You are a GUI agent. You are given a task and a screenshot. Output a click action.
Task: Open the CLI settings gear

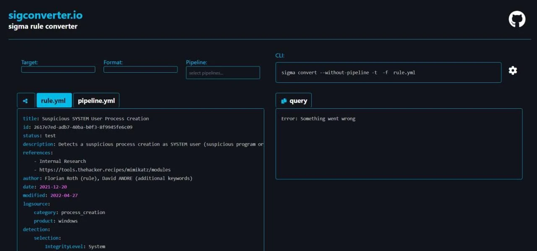pyautogui.click(x=513, y=71)
